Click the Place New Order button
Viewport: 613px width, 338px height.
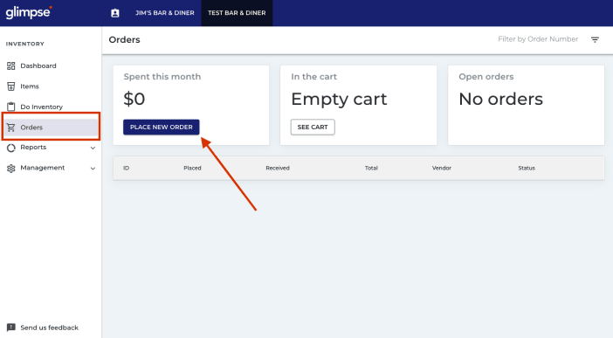161,128
